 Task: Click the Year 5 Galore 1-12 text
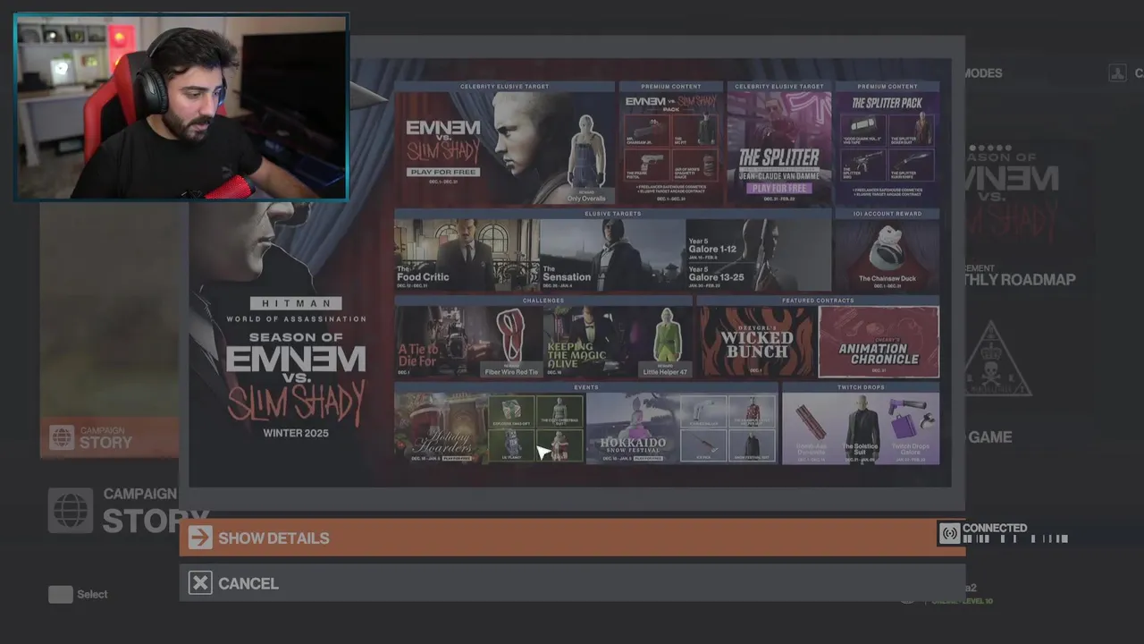tap(713, 244)
